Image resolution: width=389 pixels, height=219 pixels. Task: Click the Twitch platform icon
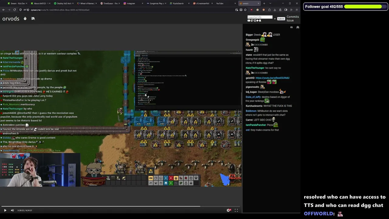pyautogui.click(x=252, y=21)
